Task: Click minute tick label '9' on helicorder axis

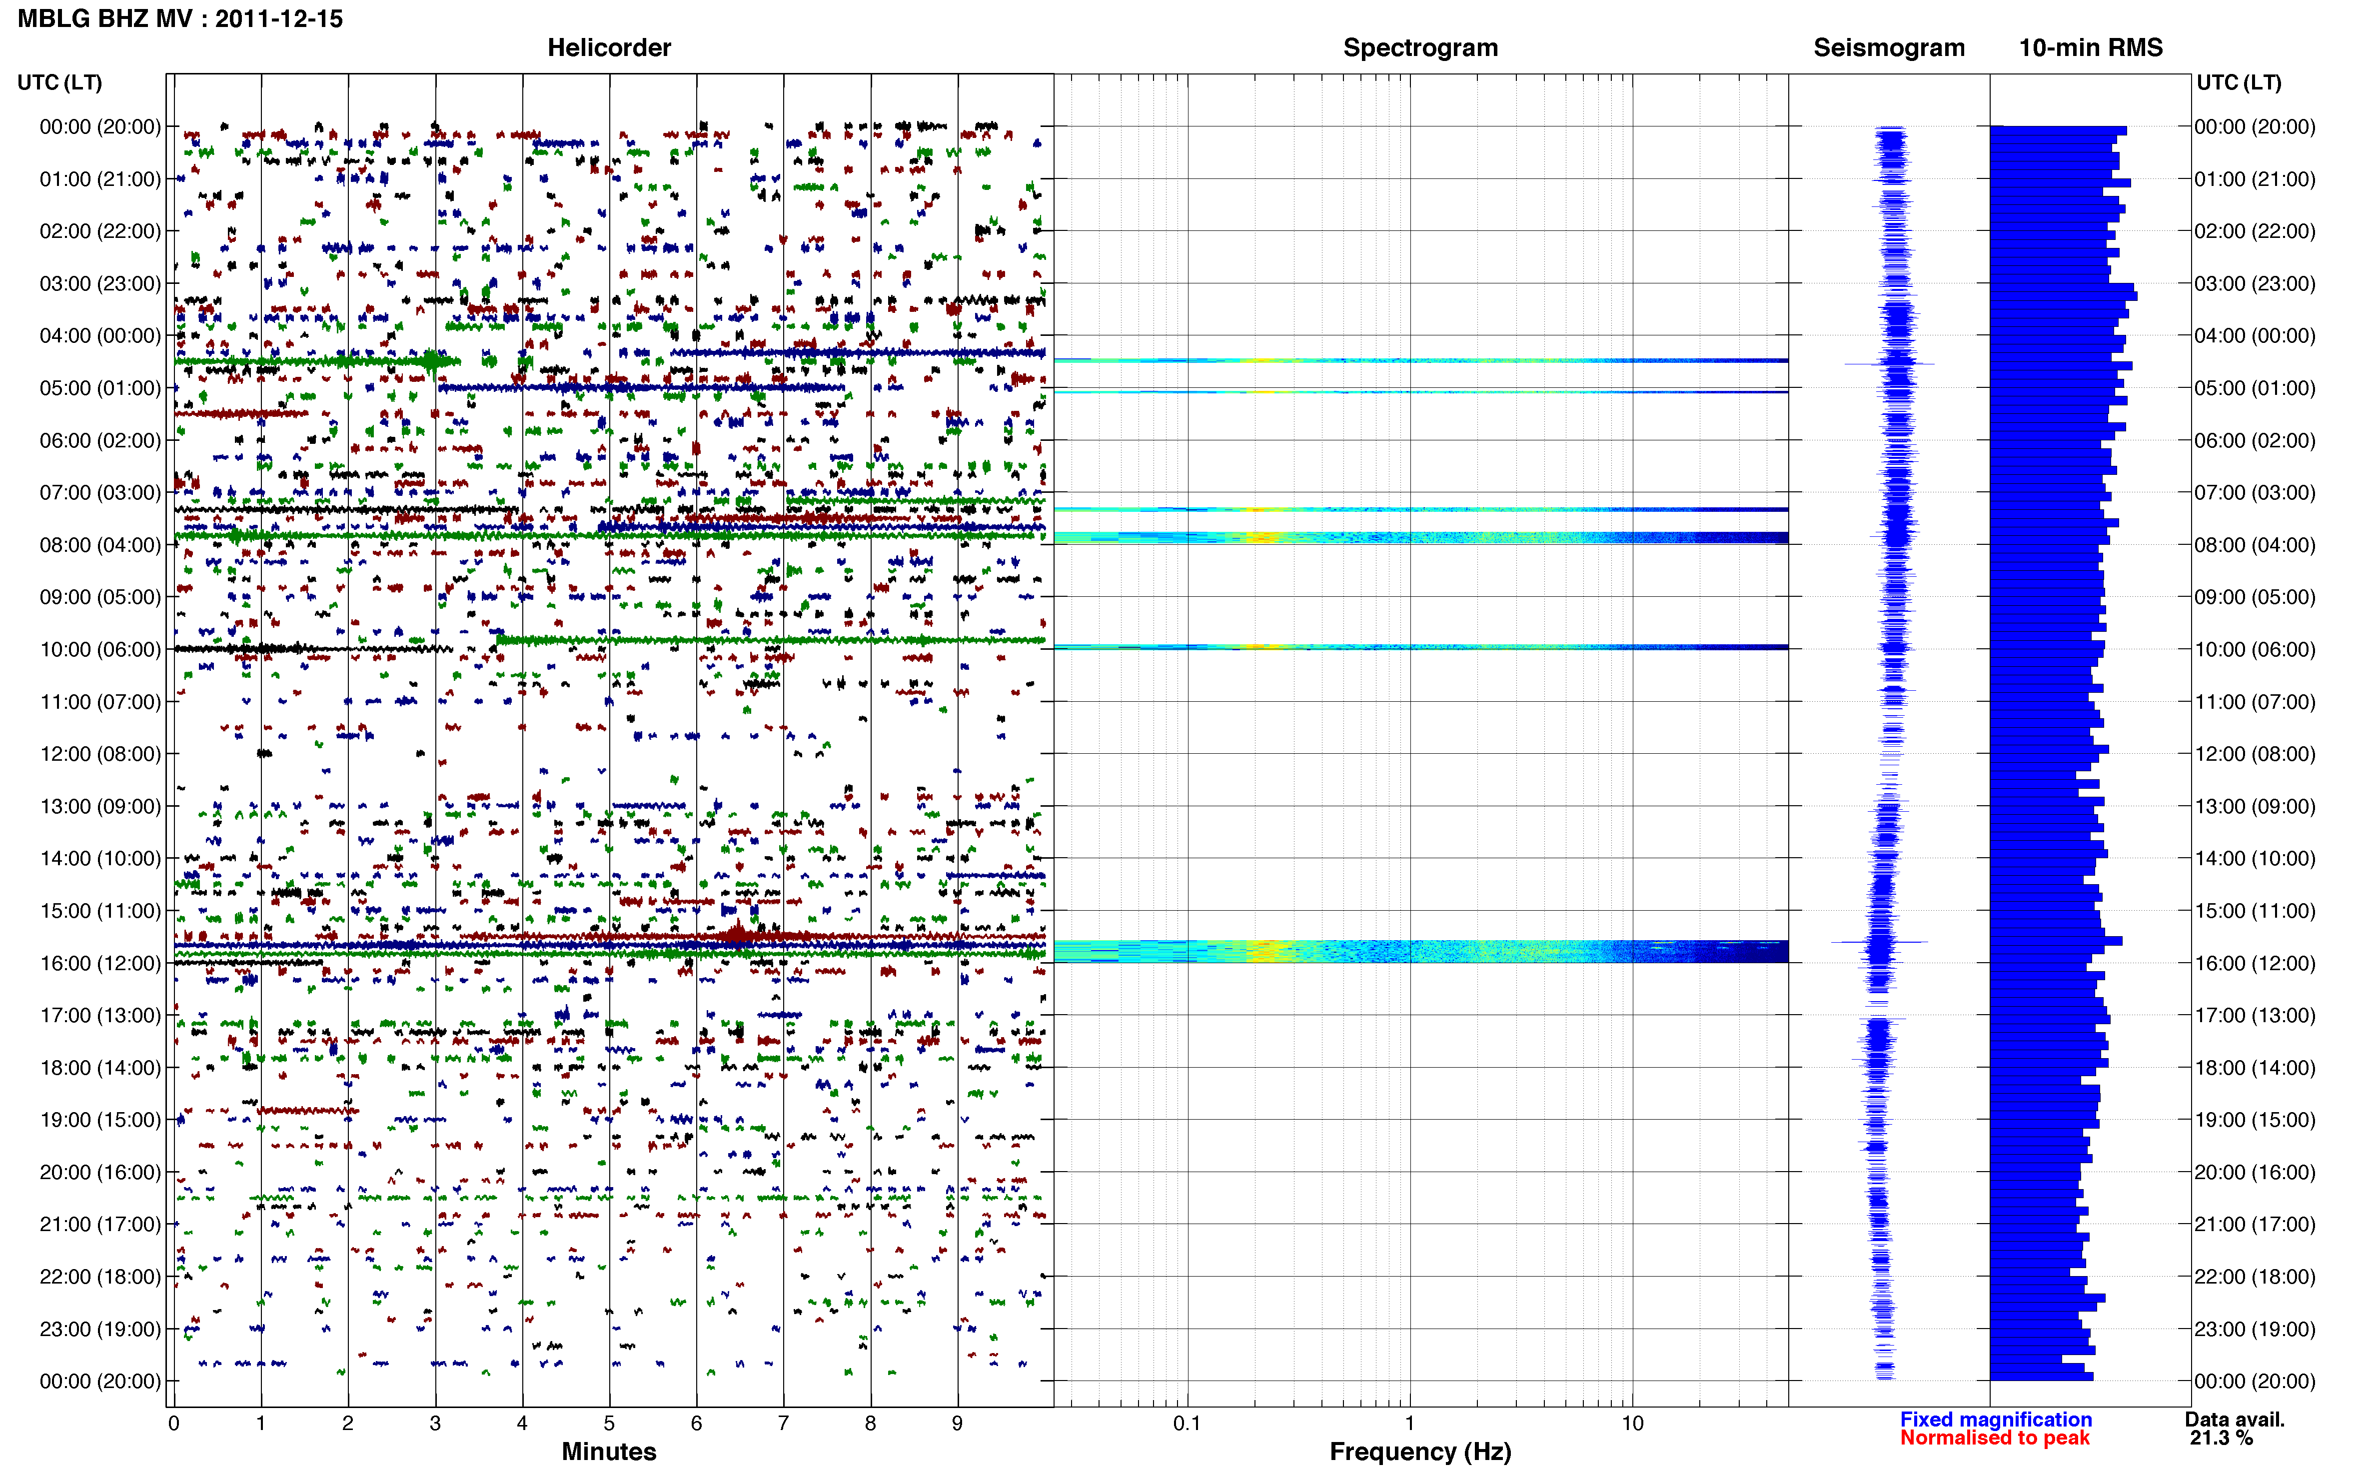Action: click(957, 1423)
